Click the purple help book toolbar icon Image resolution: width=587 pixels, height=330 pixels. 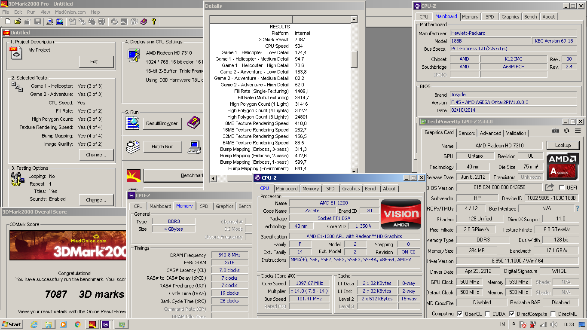pos(144,21)
